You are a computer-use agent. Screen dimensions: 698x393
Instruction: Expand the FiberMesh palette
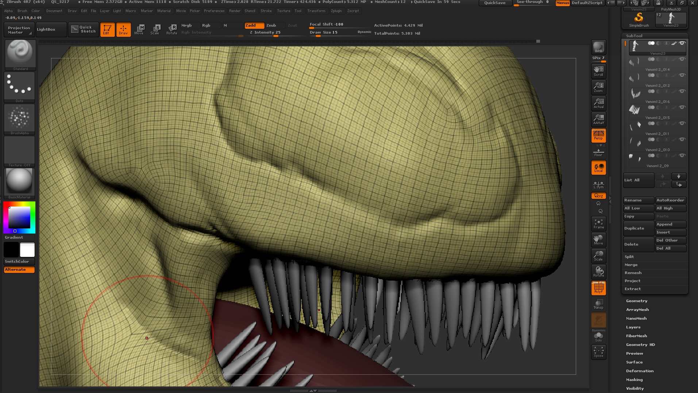pos(636,336)
